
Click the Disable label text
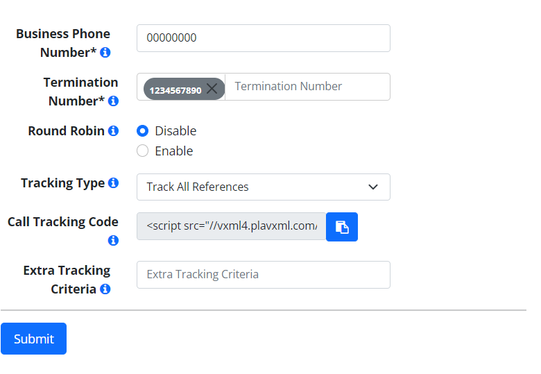coord(175,131)
